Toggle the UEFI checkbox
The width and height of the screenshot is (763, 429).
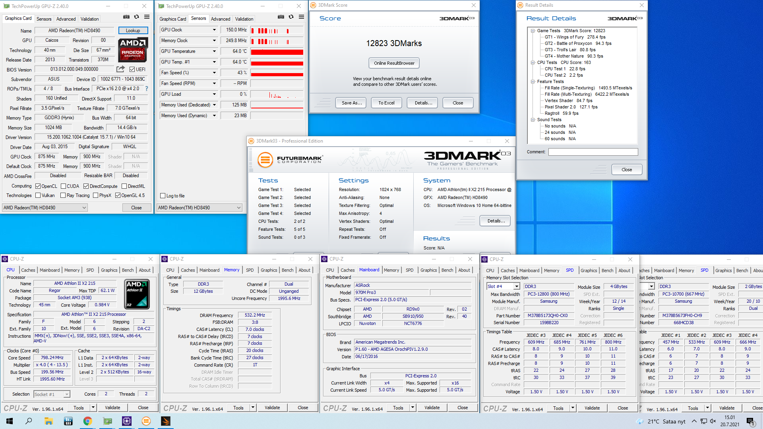[132, 69]
